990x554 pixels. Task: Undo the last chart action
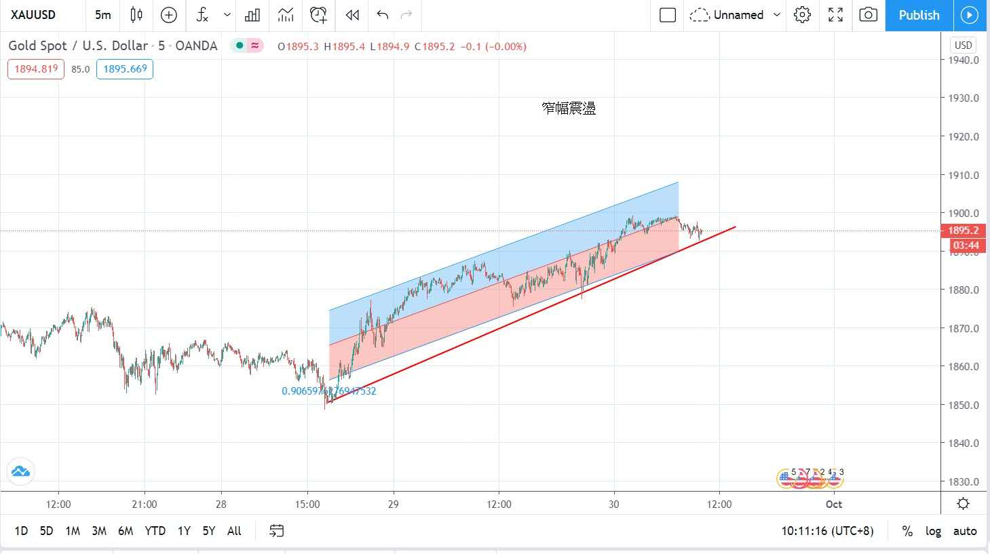(x=383, y=15)
